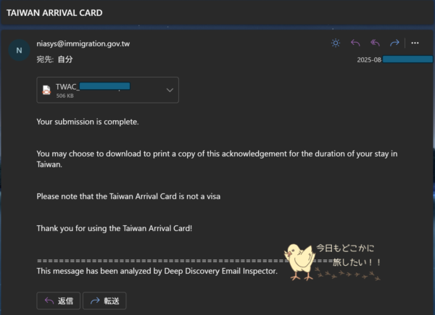Click the purple arrow inside 返信 button
This screenshot has height=315, width=435.
pos(49,301)
